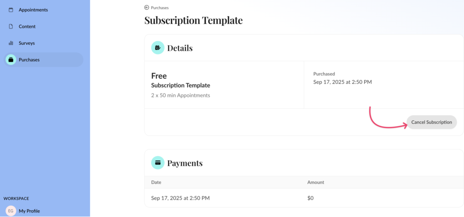Screen dimensions: 464x217
Task: Click the $0 payment amount
Action: pos(310,198)
